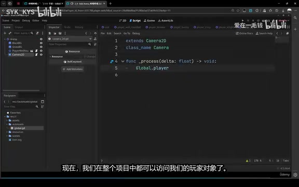Open Inspector property tools icon beside filter

(95, 44)
